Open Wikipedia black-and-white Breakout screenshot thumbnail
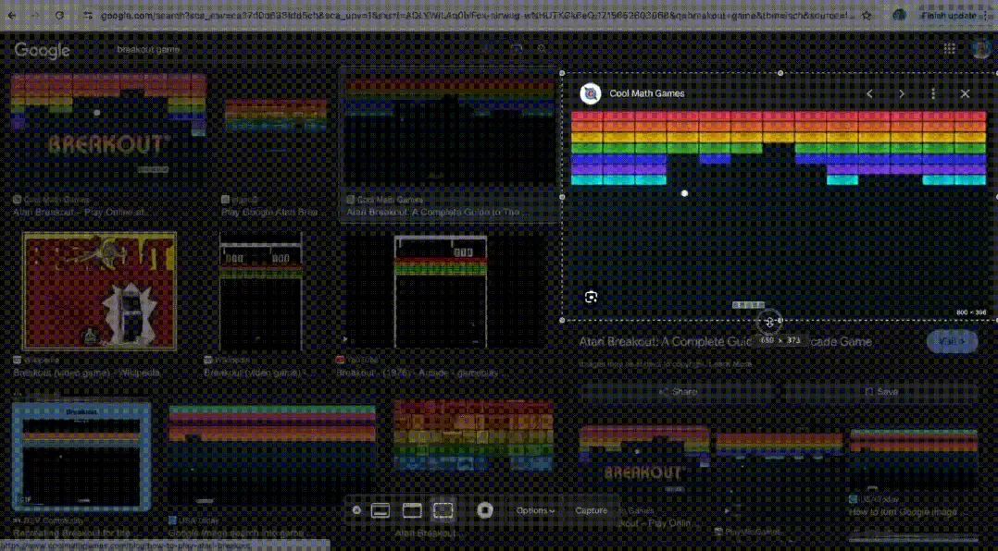The image size is (998, 551). click(x=260, y=291)
